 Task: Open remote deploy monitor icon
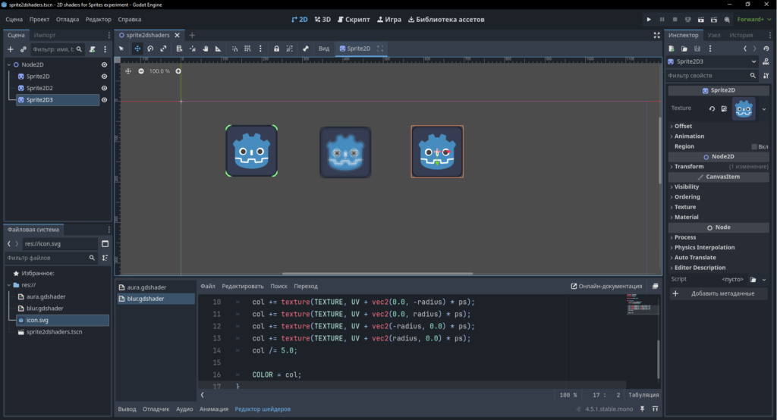pyautogui.click(x=687, y=20)
